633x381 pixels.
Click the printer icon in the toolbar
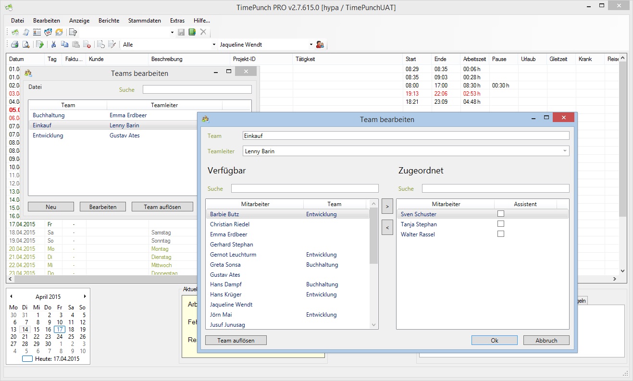[15, 45]
